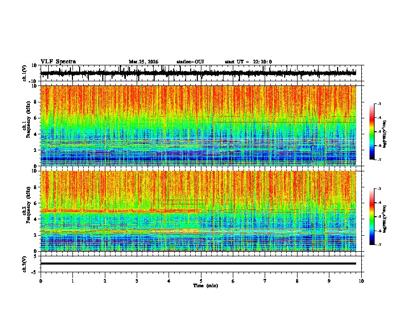Click the ch.1 color scale log(PSD) label
This screenshot has height=315, width=407.
pos(385,134)
